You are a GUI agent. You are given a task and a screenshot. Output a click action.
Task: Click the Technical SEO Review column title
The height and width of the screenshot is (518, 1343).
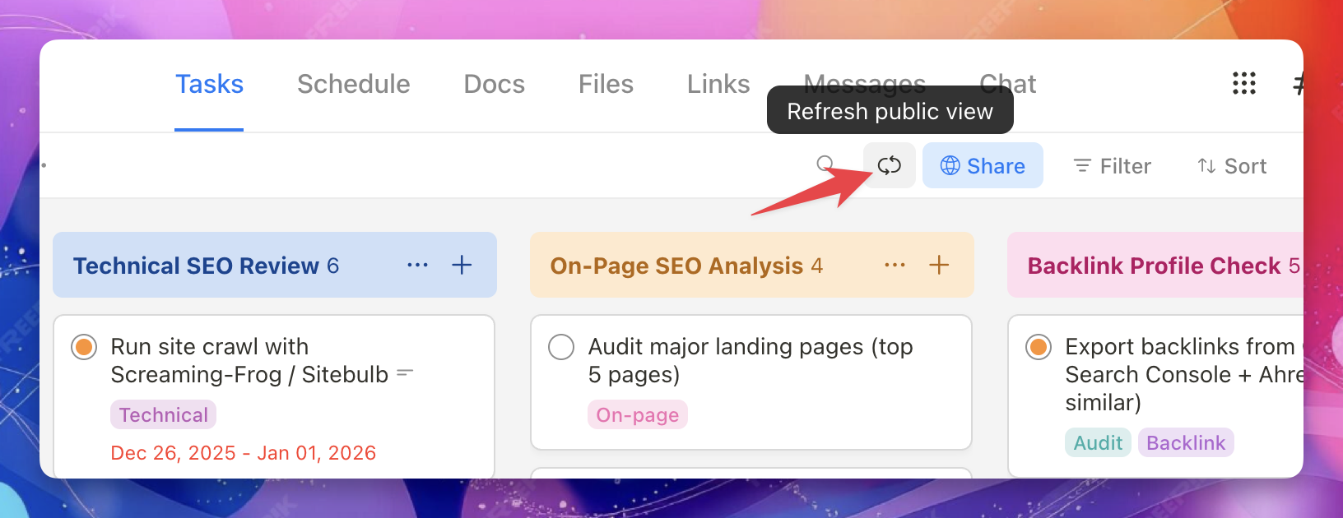tap(196, 266)
